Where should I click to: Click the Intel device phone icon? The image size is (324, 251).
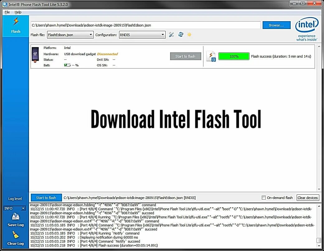pos(35,55)
